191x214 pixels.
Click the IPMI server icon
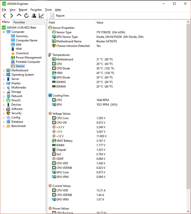click(x=13, y=49)
